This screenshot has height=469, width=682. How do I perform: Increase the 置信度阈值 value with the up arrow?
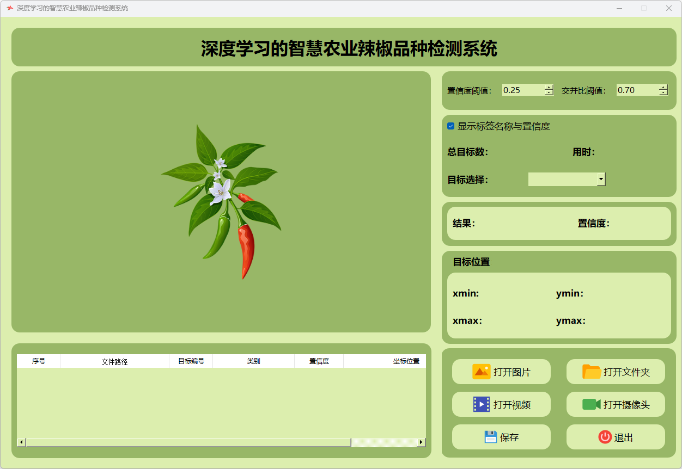point(549,87)
